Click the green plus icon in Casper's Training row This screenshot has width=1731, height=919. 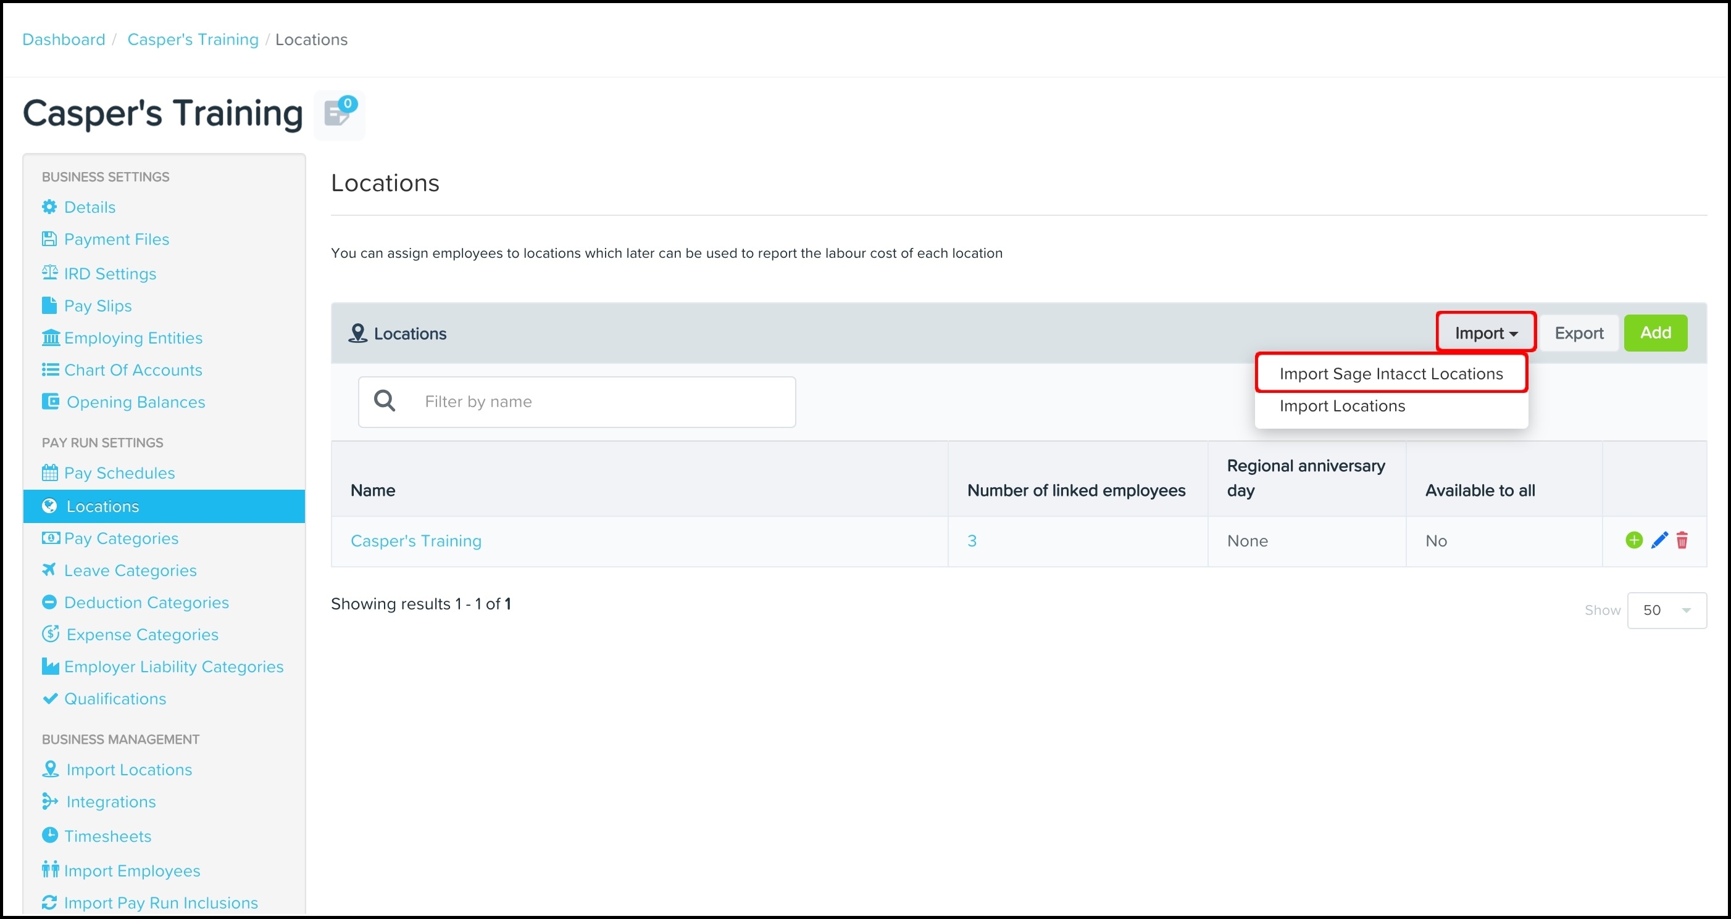point(1633,540)
